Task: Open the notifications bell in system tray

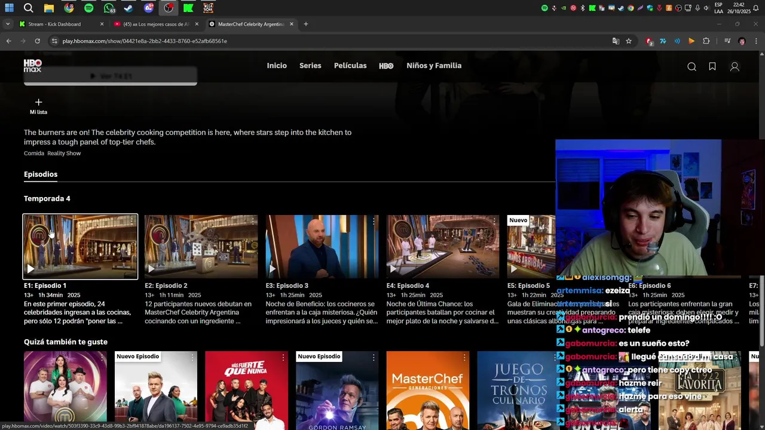Action: click(x=755, y=8)
